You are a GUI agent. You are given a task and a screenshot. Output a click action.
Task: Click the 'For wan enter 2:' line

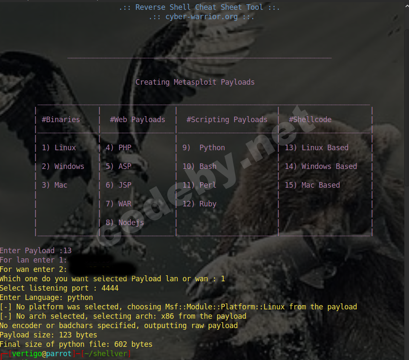pyautogui.click(x=33, y=269)
